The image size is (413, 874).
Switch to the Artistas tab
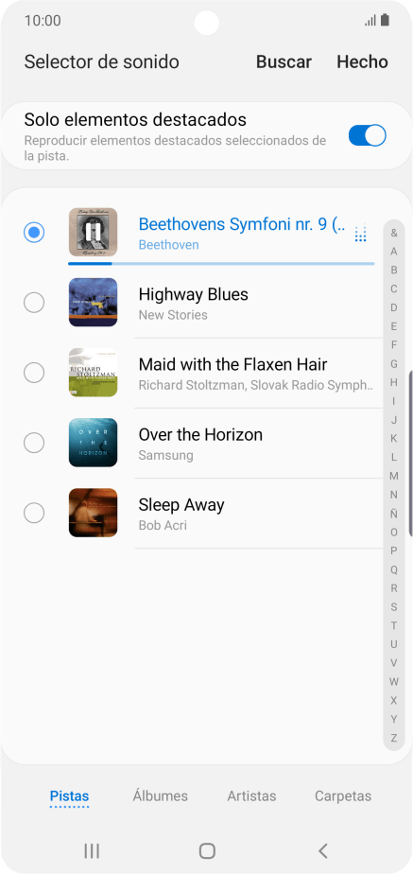click(251, 796)
